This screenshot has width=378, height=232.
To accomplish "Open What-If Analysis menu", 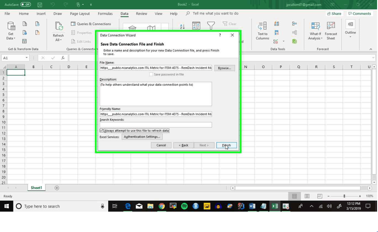I will pyautogui.click(x=315, y=31).
